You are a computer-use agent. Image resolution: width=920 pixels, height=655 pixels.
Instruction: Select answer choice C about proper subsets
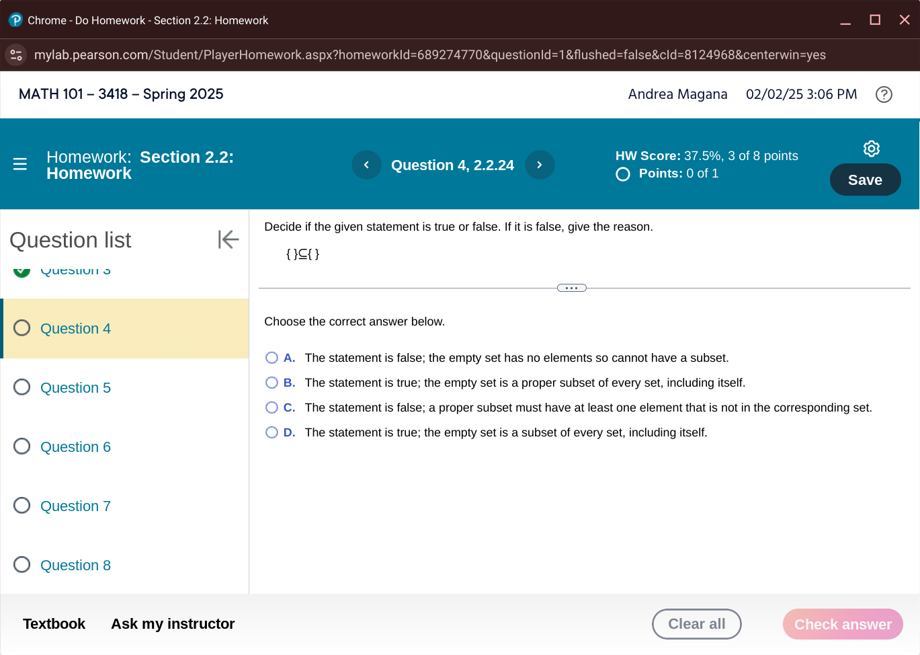pos(271,407)
